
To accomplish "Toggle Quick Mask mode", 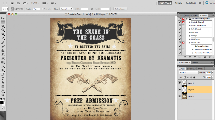I will pyautogui.click(x=3, y=108).
